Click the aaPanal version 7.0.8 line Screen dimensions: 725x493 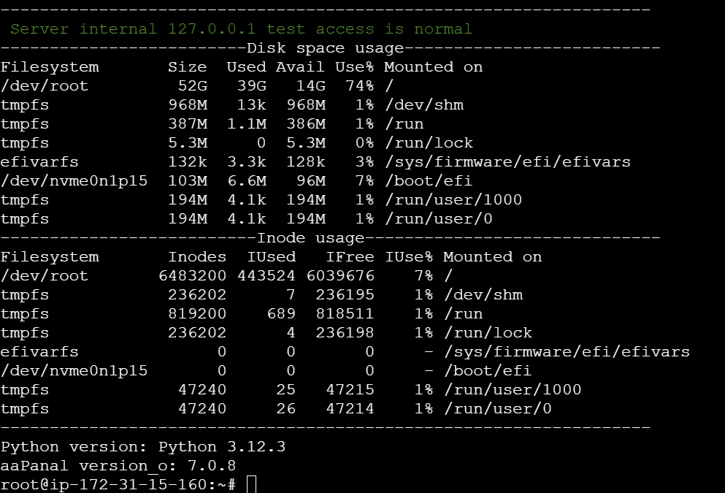[x=118, y=465]
